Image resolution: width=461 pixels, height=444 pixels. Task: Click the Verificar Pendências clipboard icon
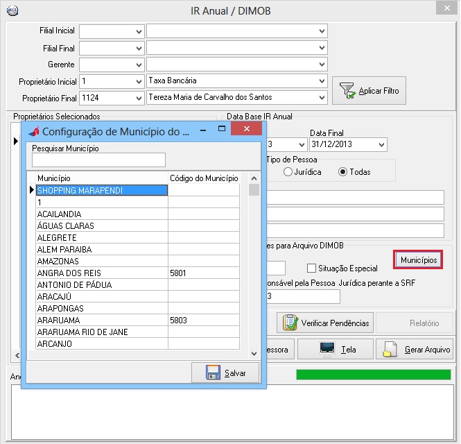click(289, 323)
